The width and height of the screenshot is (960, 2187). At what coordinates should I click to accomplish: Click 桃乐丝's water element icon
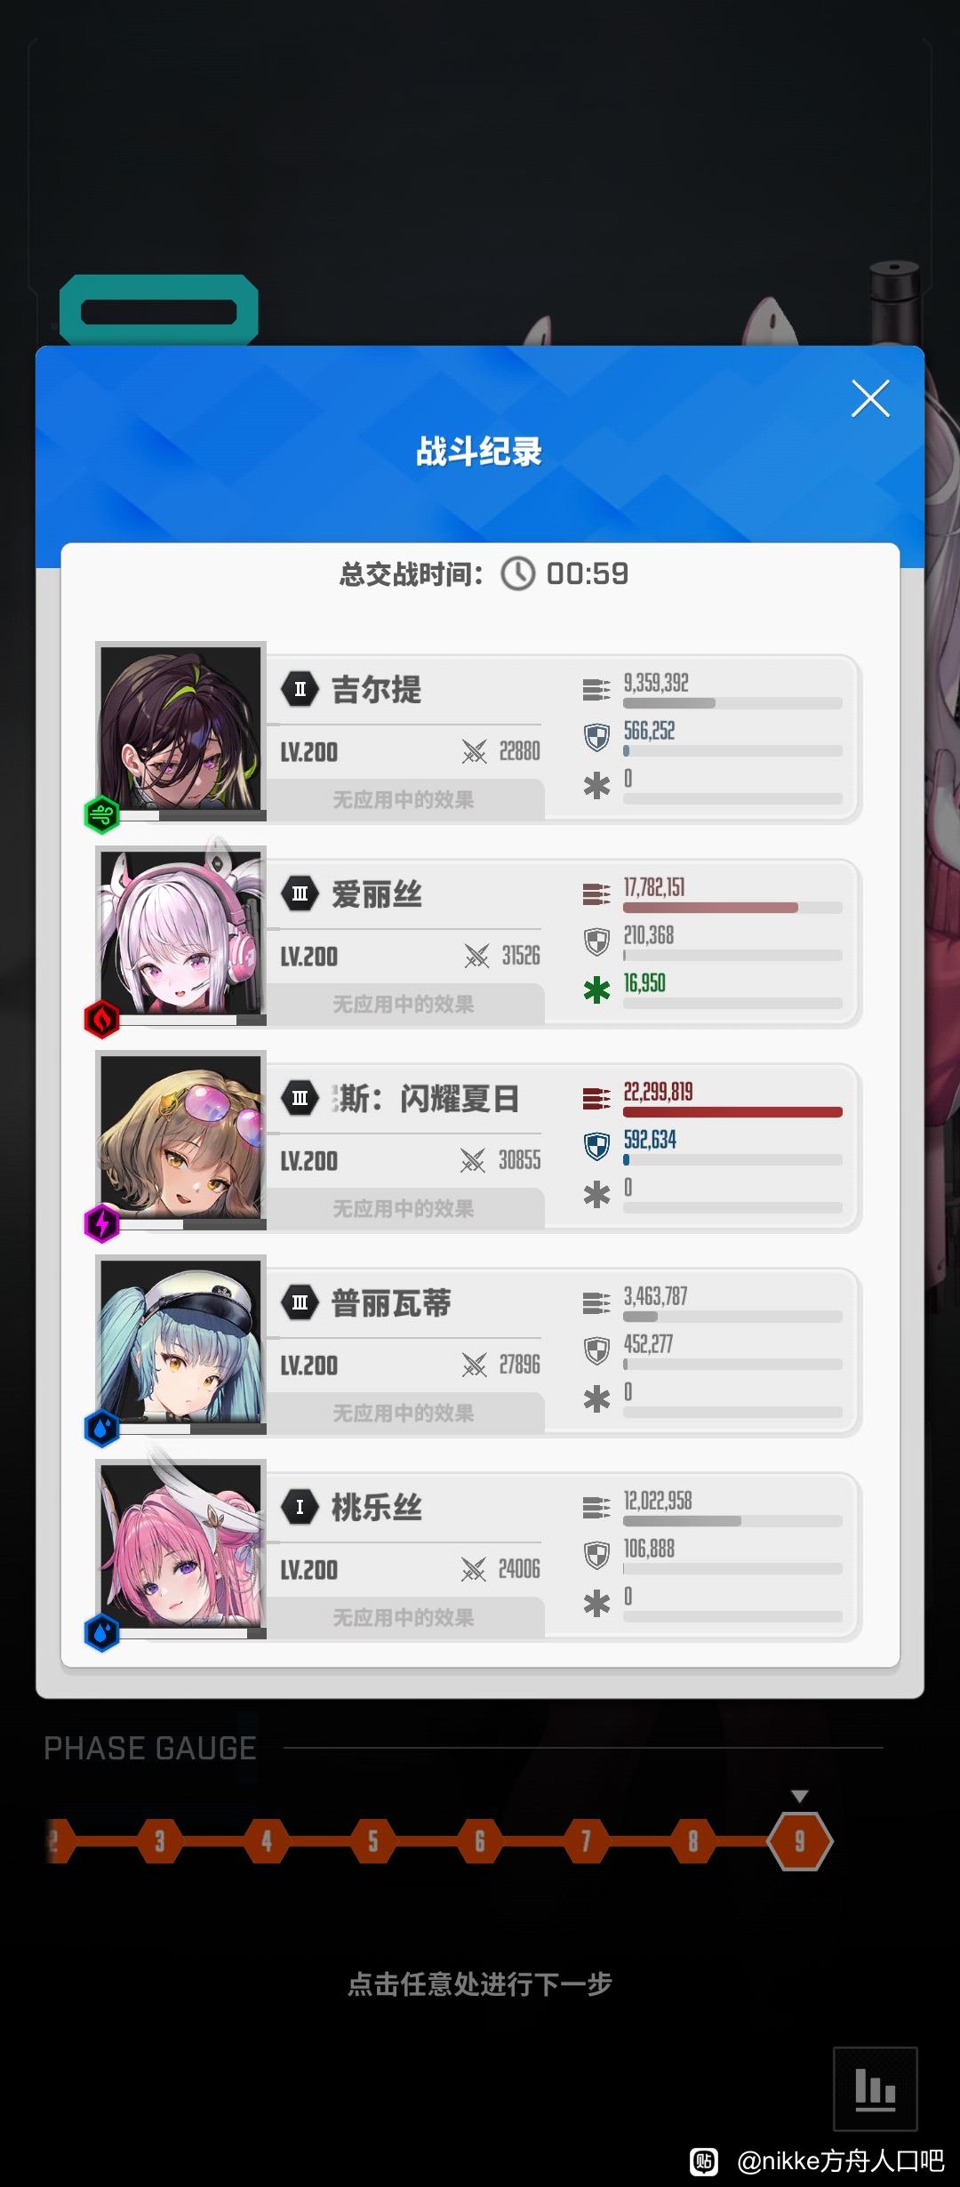pos(101,1632)
